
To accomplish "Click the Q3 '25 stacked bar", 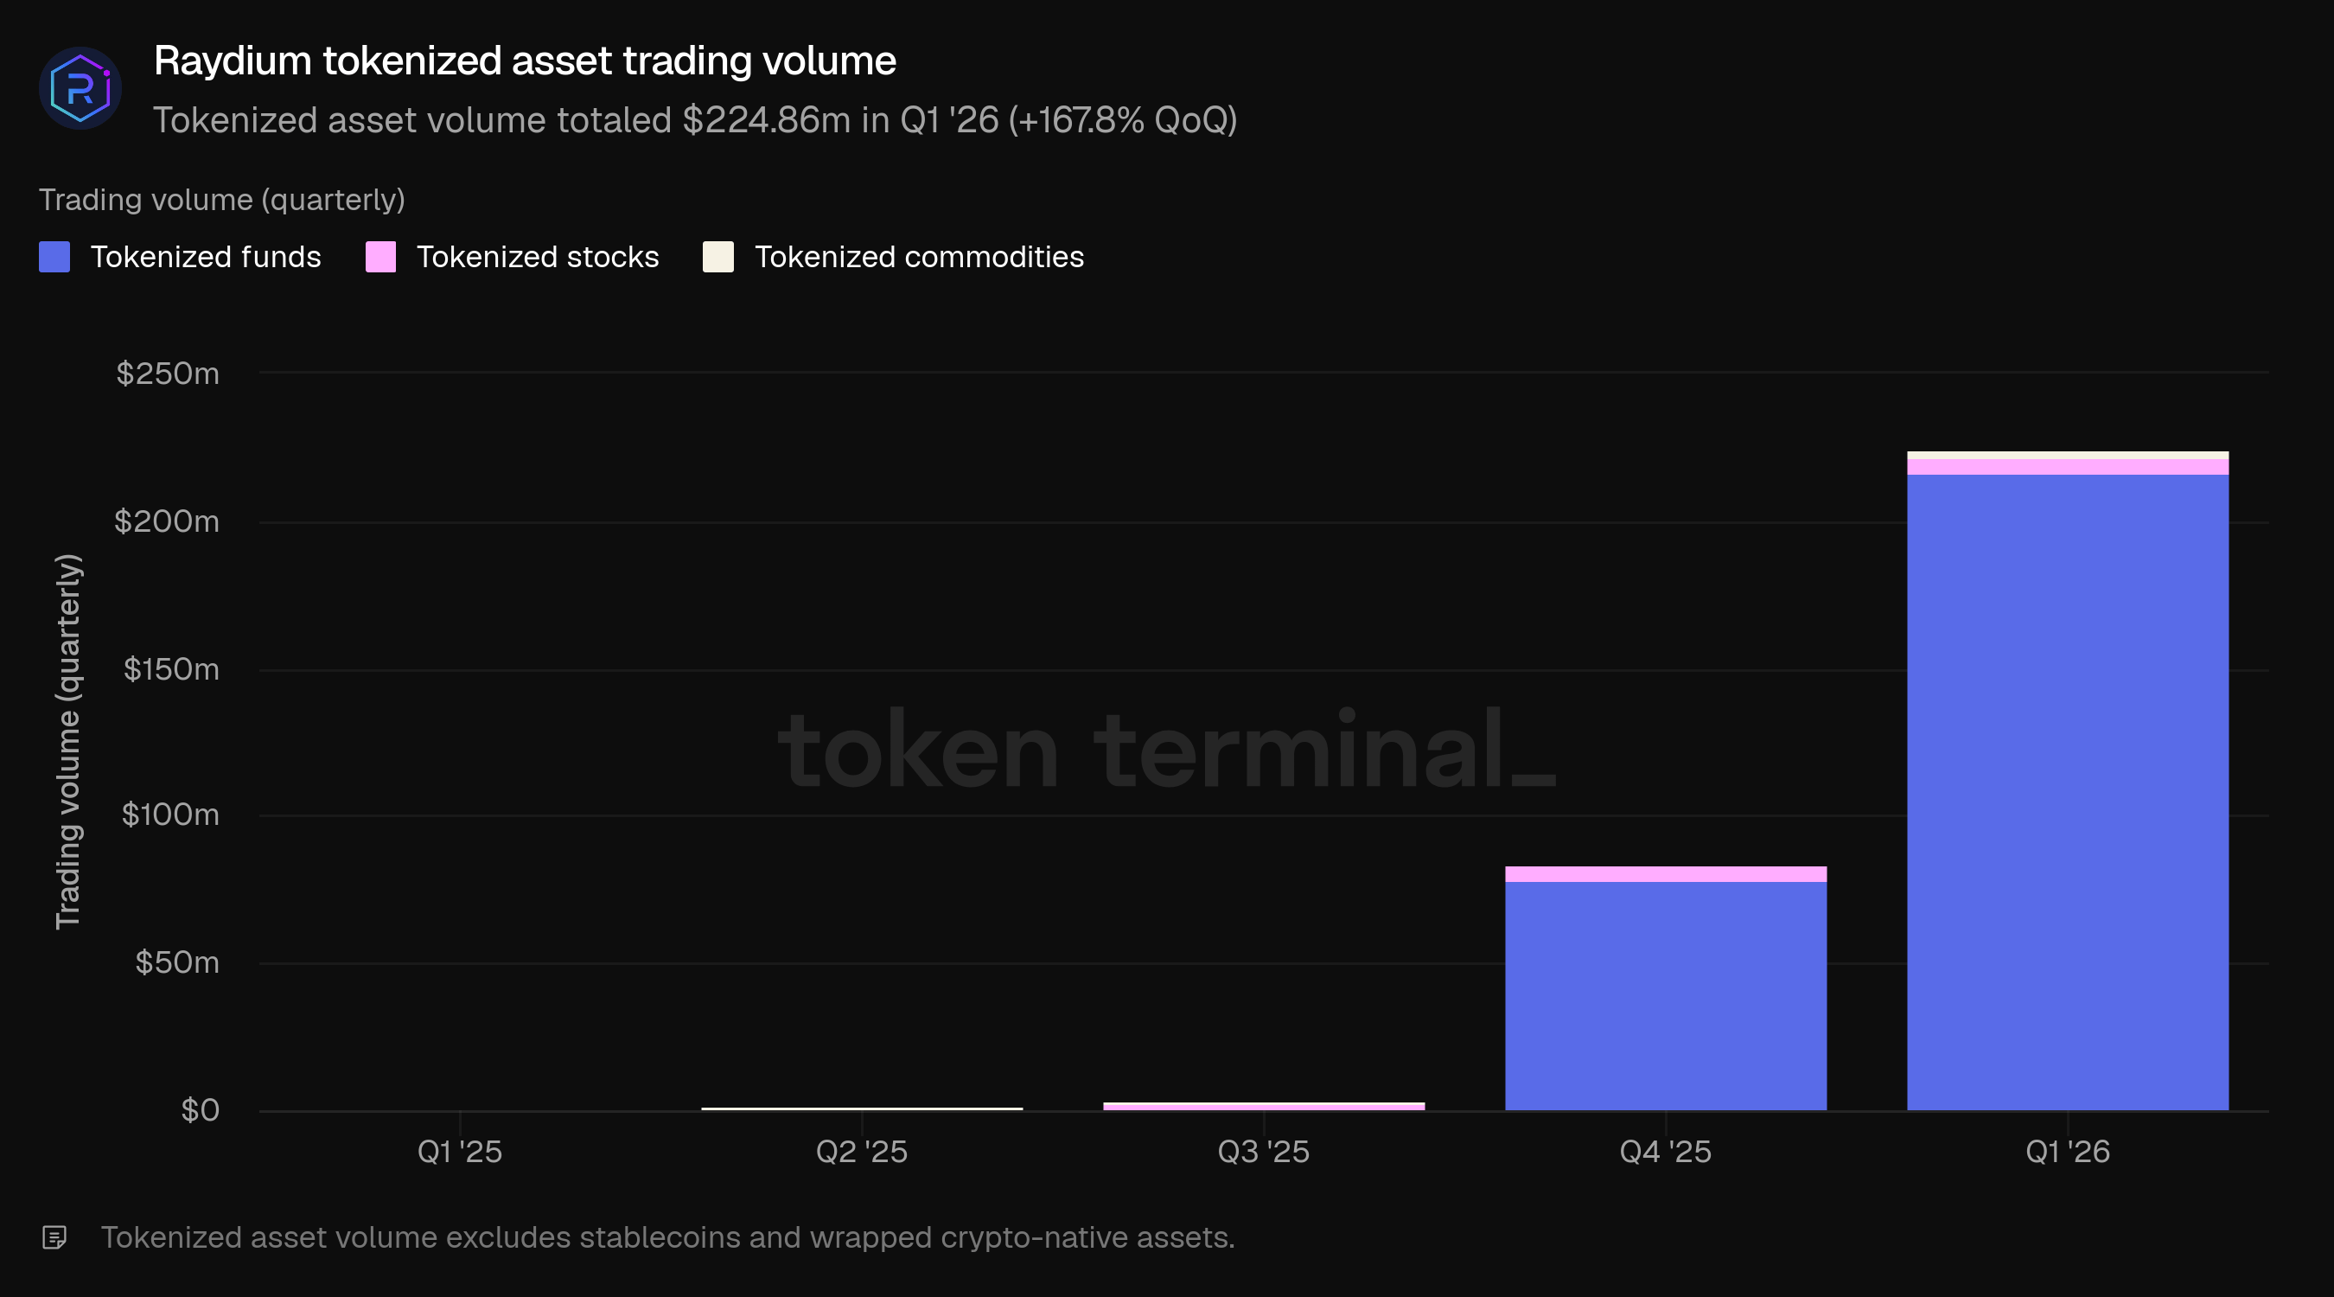I will coord(1263,1106).
